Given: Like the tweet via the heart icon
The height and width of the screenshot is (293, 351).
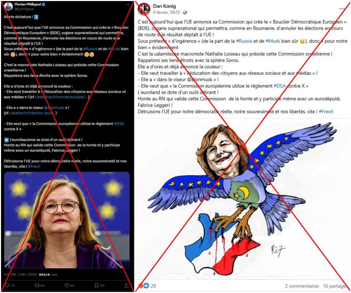Looking at the screenshot, I should 67,285.
